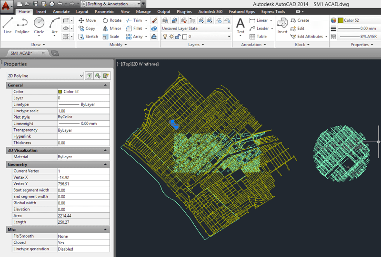The height and width of the screenshot is (257, 381).
Task: Pick the Polyline tool
Action: [22, 25]
